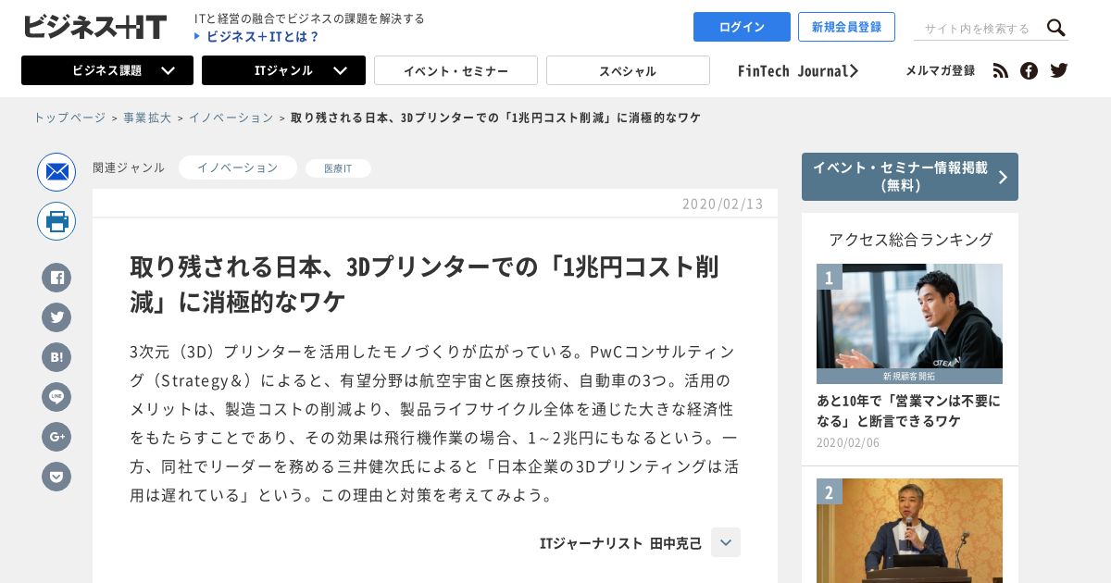Click the ビジネス+IT site logo
The width and height of the screenshot is (1111, 583).
pyautogui.click(x=95, y=27)
